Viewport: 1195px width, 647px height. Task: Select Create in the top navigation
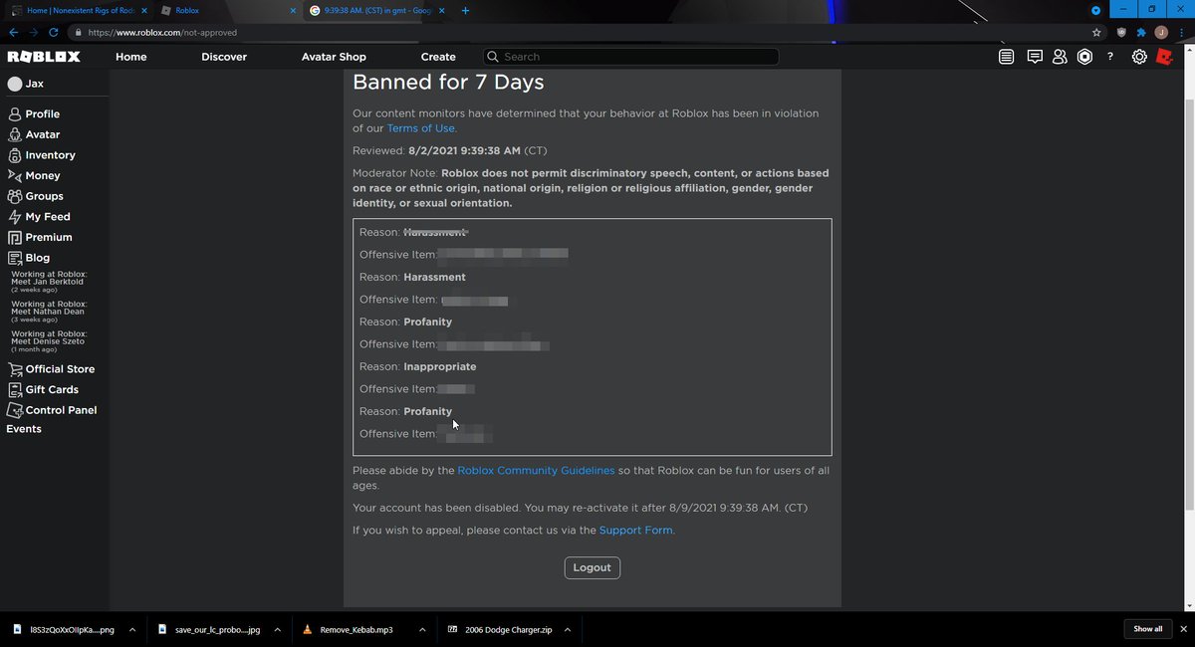tap(437, 57)
